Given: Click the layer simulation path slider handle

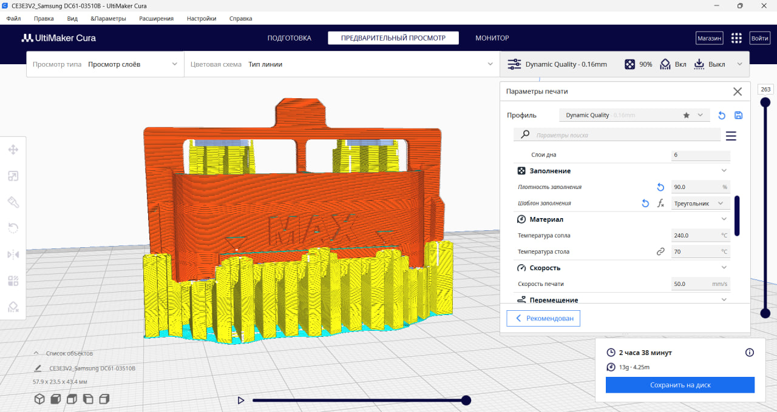Looking at the screenshot, I should coord(466,400).
